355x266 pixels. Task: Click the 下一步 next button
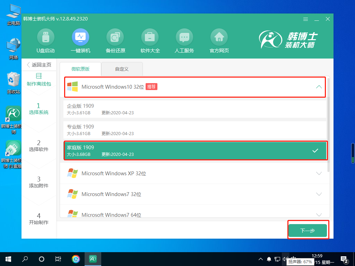(308, 231)
